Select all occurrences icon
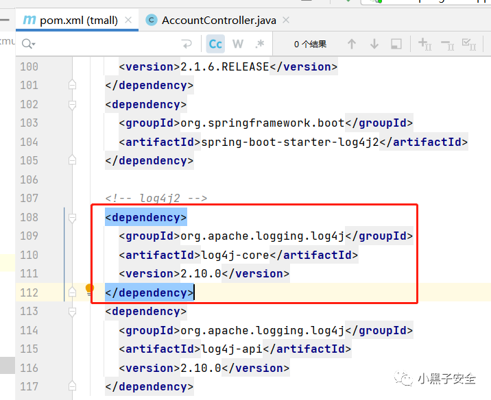This screenshot has width=491, height=400. click(469, 44)
